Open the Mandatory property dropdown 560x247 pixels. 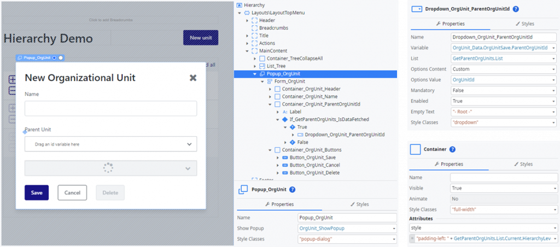(556, 91)
